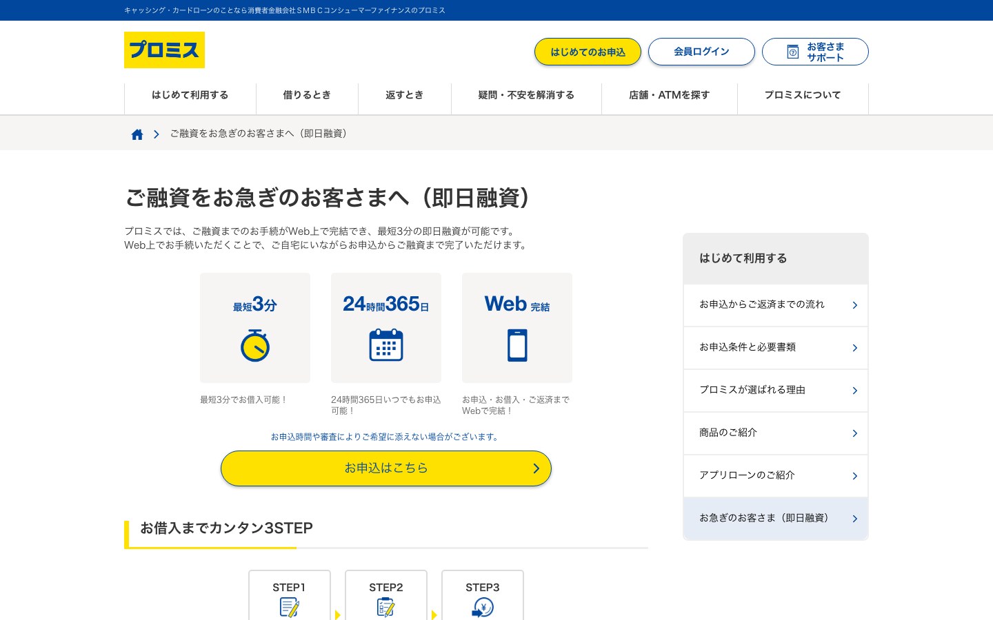Click the calendar icon under 24時間365日

click(x=386, y=345)
